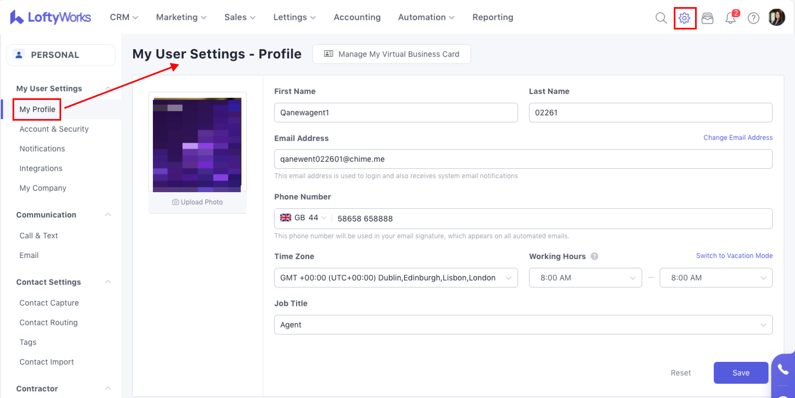Screen dimensions: 795x398
Task: Click the search magnifier icon
Action: pos(661,18)
